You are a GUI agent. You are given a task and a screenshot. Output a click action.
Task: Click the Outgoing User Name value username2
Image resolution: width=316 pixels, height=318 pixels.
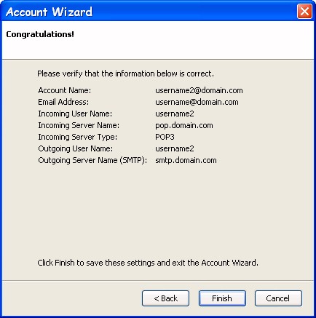tap(175, 148)
